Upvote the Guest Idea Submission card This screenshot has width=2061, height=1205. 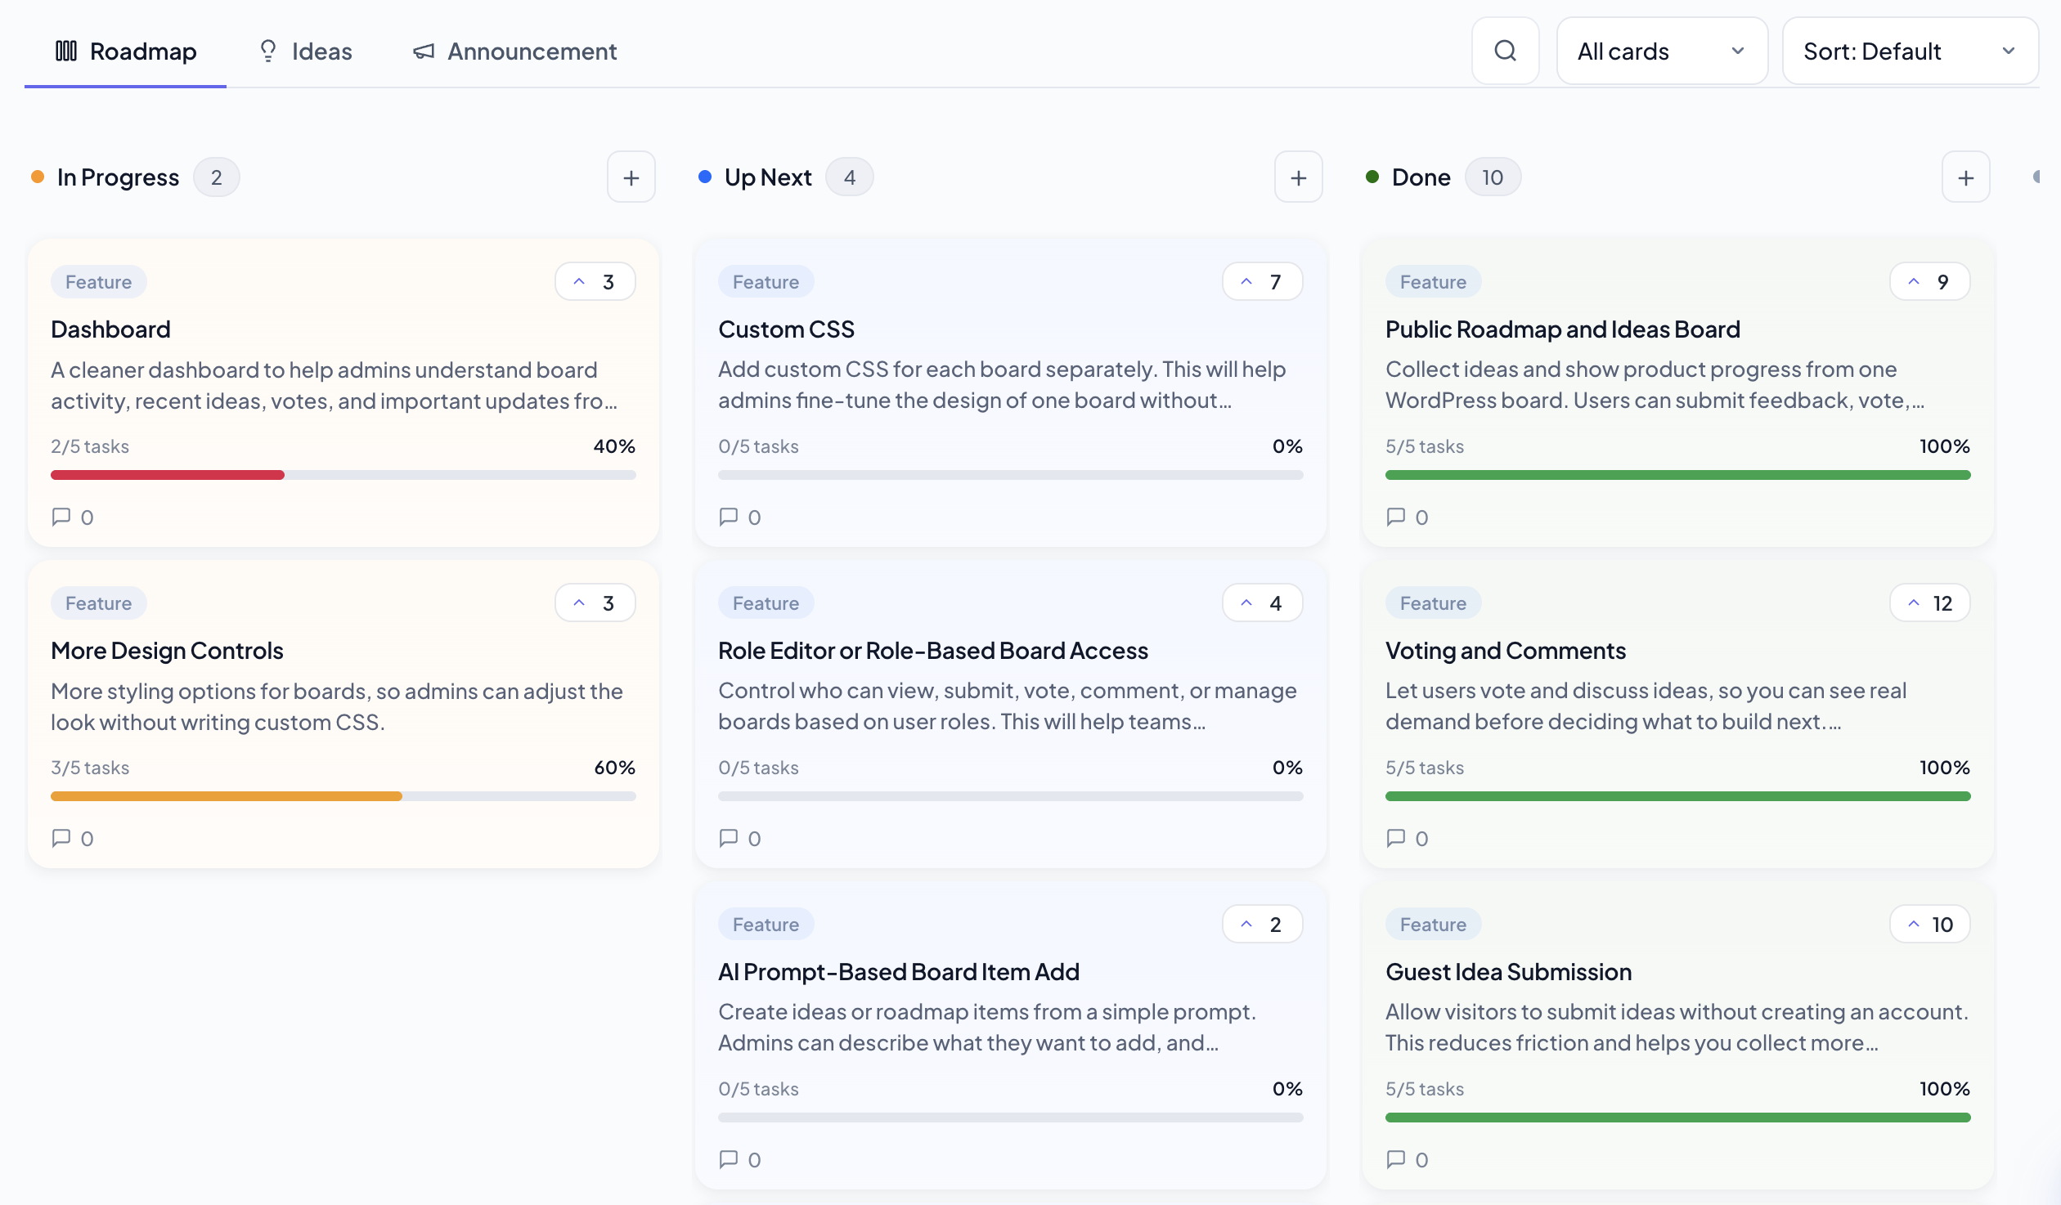click(x=1929, y=925)
